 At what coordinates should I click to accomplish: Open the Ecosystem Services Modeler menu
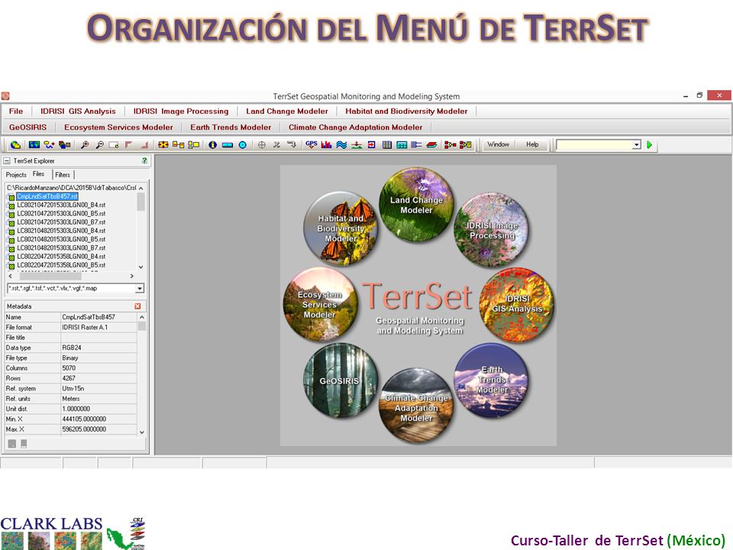click(x=119, y=128)
